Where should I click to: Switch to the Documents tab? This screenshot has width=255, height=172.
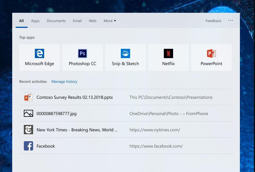56,21
